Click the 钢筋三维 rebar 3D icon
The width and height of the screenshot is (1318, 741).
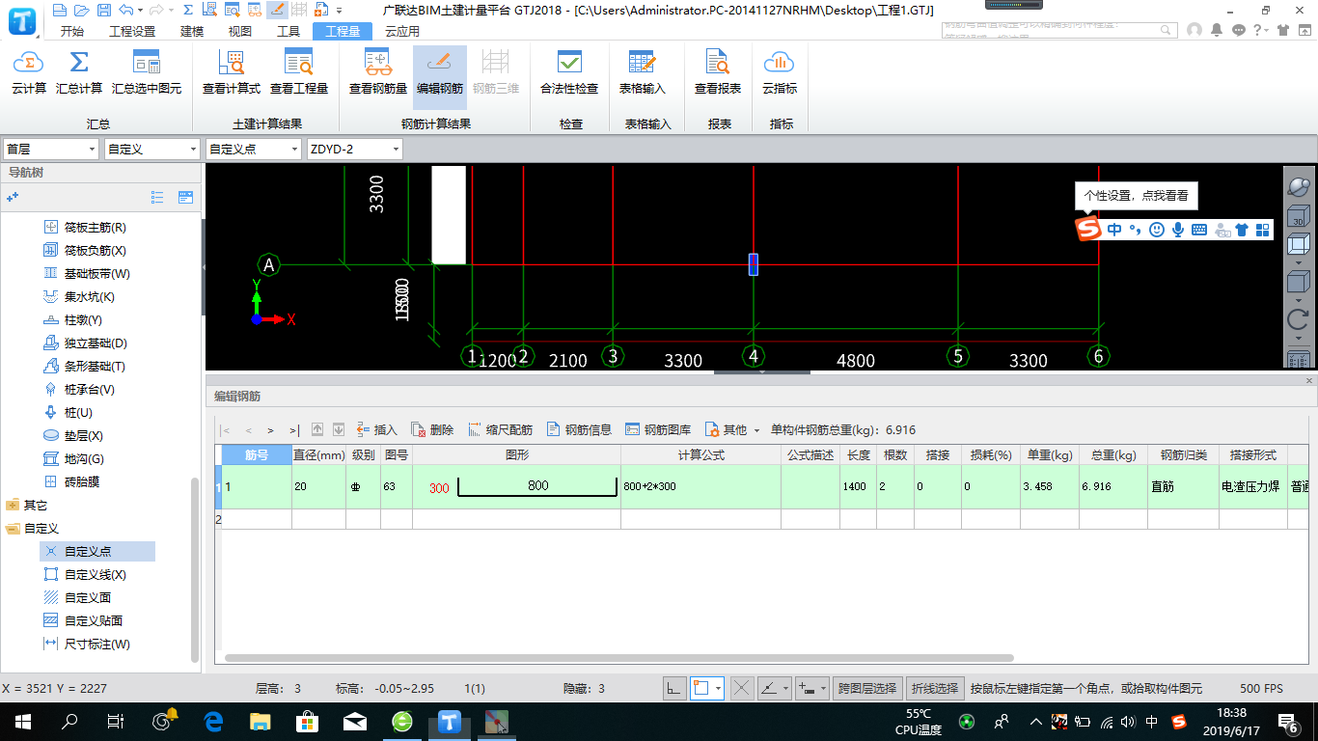pyautogui.click(x=496, y=73)
